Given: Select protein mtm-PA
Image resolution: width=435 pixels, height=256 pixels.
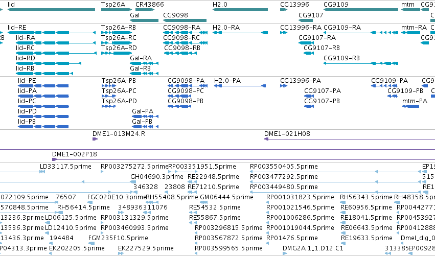Looking at the screenshot, I should (411, 106).
